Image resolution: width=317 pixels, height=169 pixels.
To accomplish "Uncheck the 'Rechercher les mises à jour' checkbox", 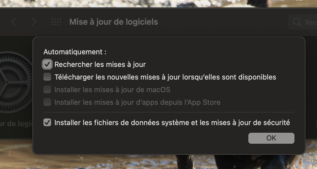I will pyautogui.click(x=47, y=64).
